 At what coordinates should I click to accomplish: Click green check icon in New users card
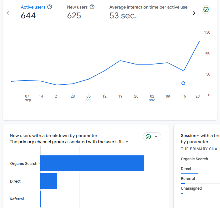coord(148,137)
